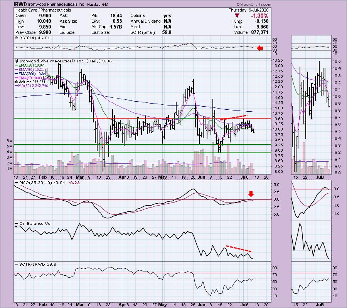Click the Low value 9.850
The image size is (347, 308).
coord(45,27)
